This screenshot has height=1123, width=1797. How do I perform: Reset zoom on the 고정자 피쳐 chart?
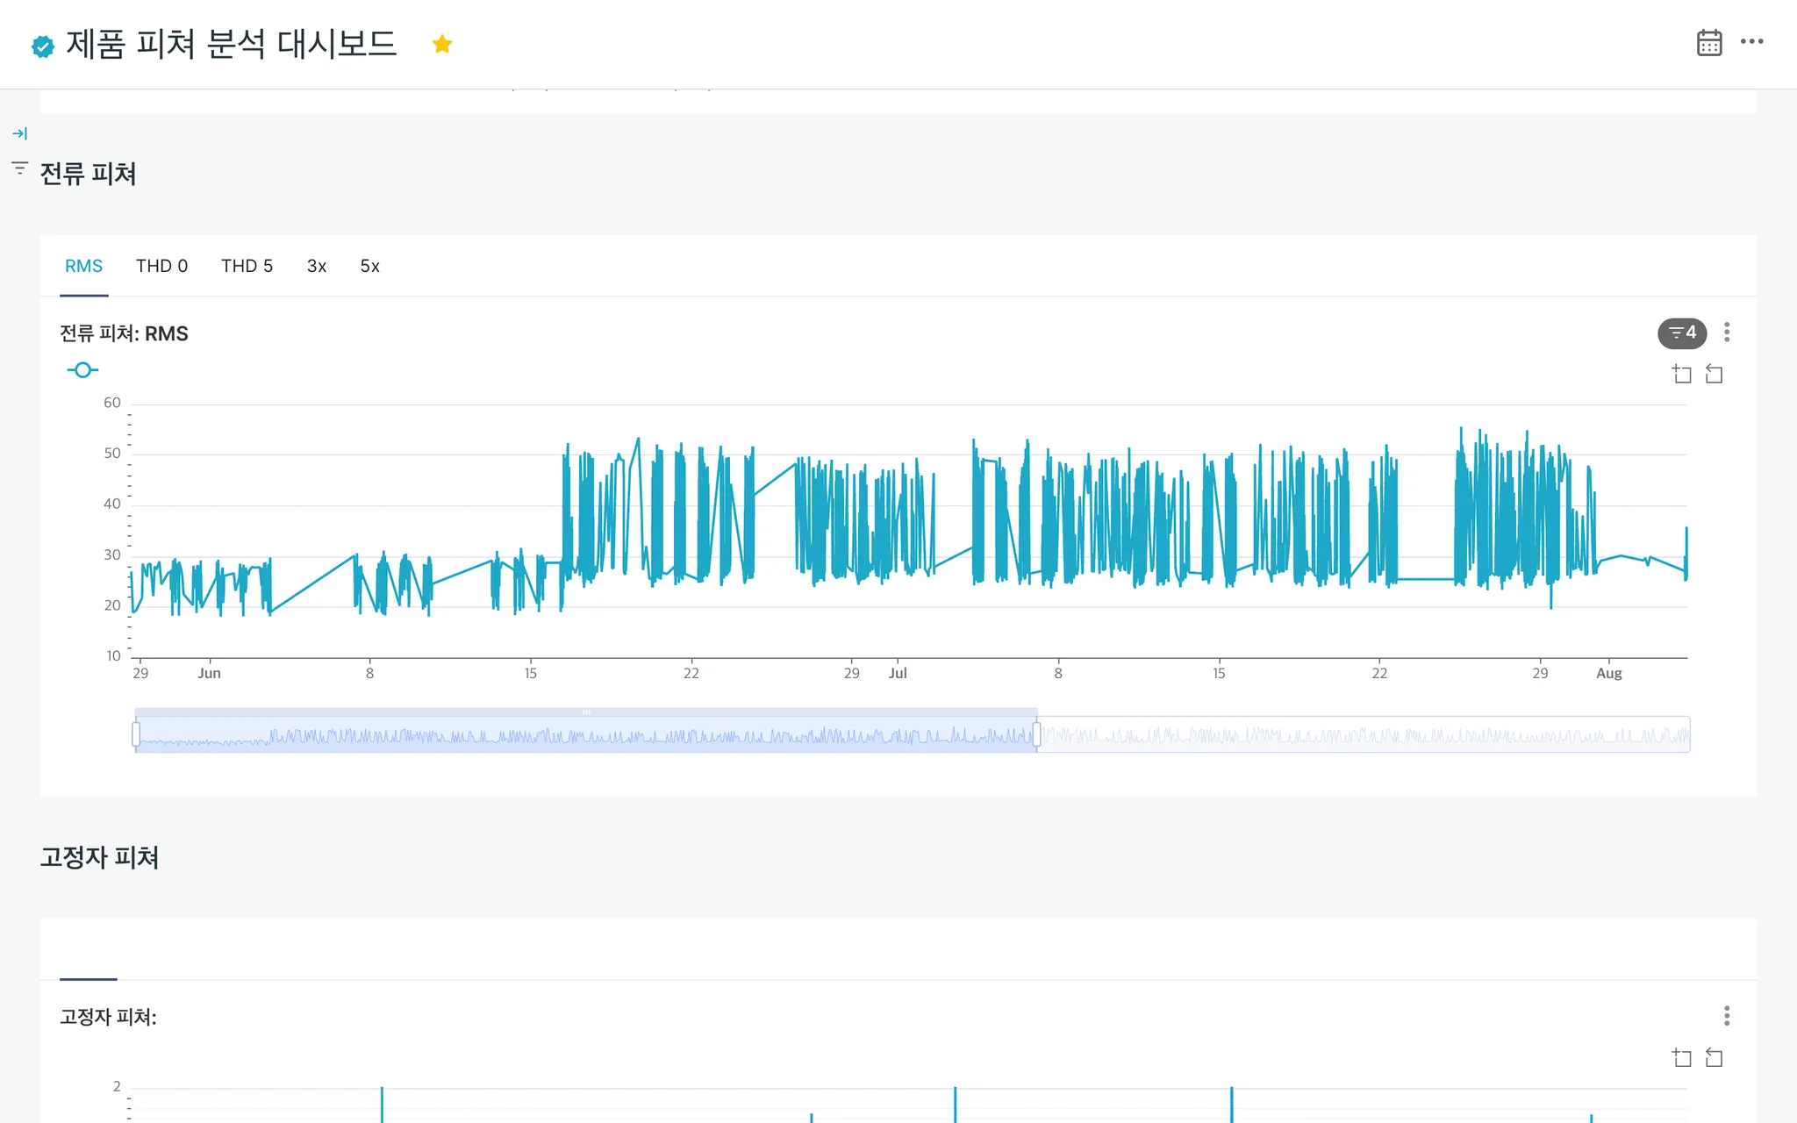1714,1058
